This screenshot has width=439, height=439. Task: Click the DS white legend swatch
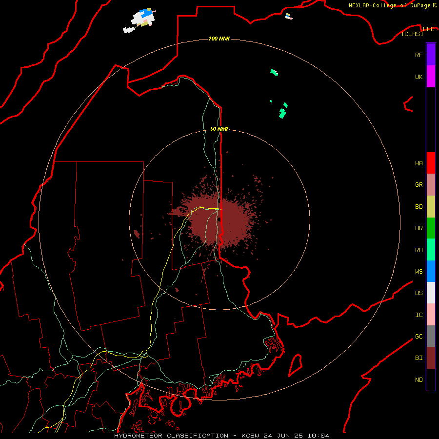coord(431,293)
